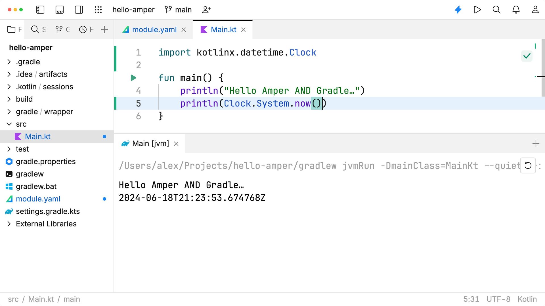Click the Main.kt breadcrumb
Screen dimensions: 545x306
tap(41, 299)
